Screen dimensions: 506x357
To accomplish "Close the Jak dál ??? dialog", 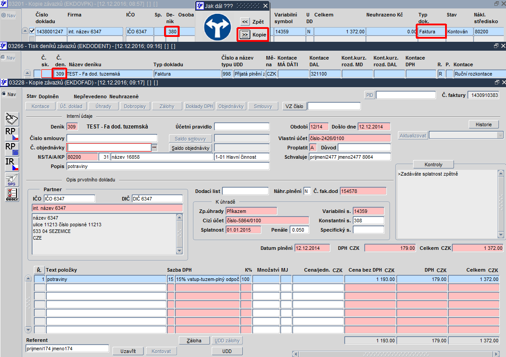I will pos(265,6).
